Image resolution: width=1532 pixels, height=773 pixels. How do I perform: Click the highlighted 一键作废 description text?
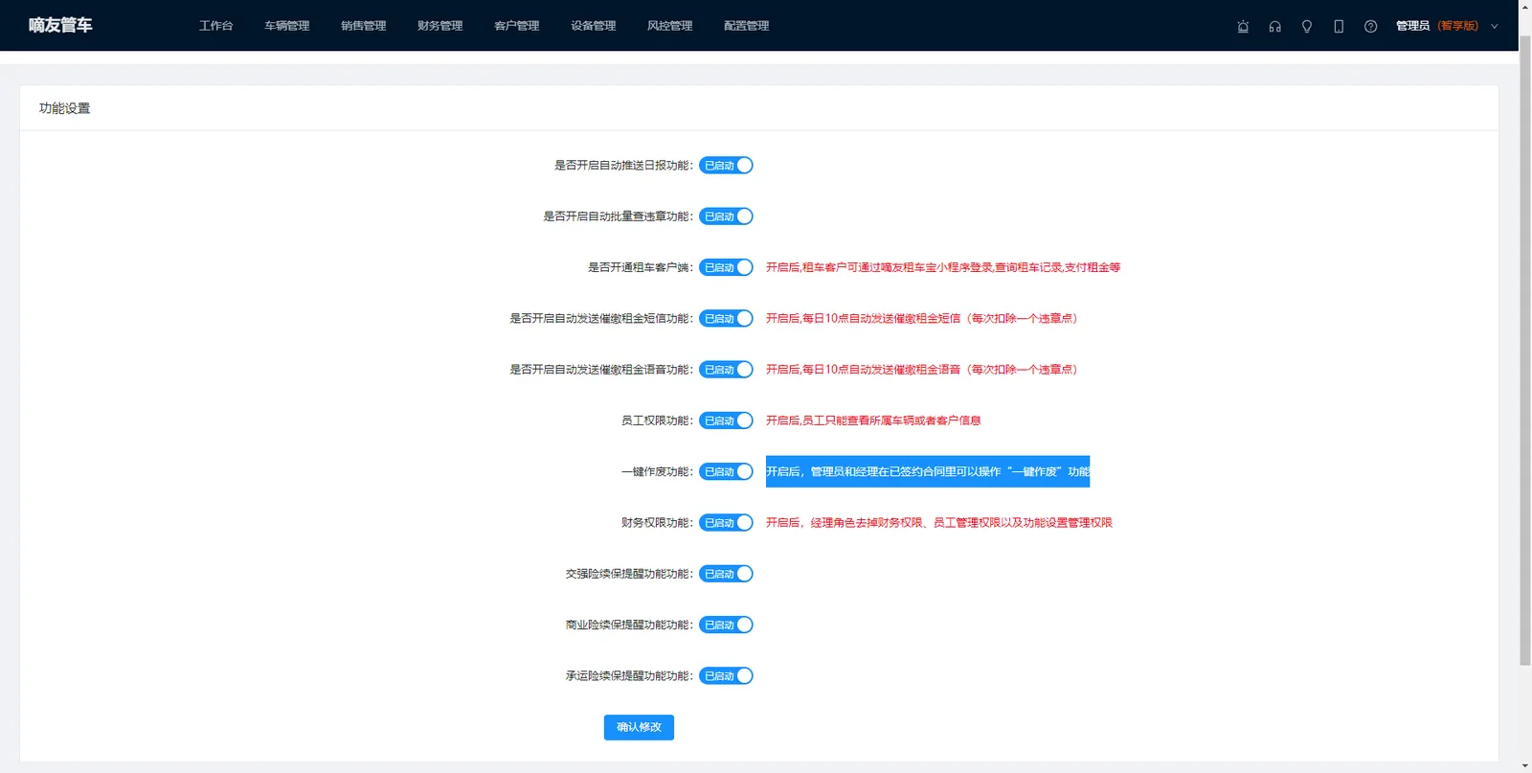coord(928,471)
